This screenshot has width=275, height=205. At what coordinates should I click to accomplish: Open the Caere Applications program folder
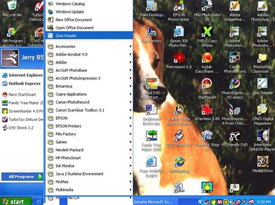point(89,94)
